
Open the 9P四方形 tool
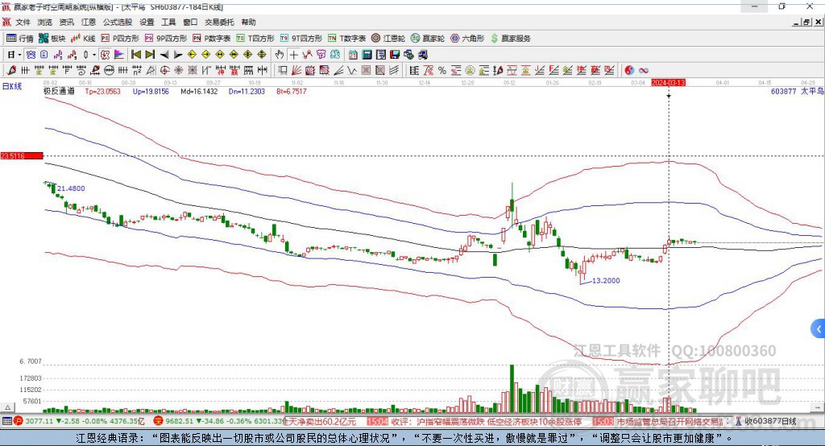(166, 39)
